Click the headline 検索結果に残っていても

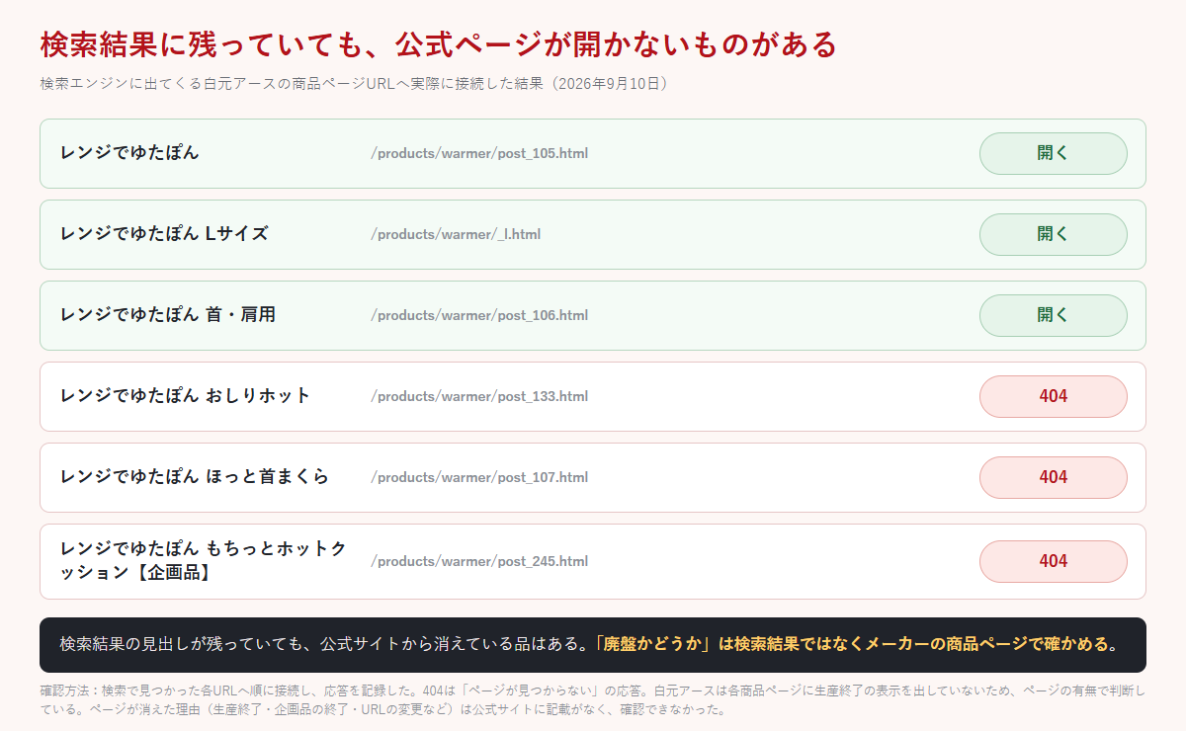tap(439, 44)
